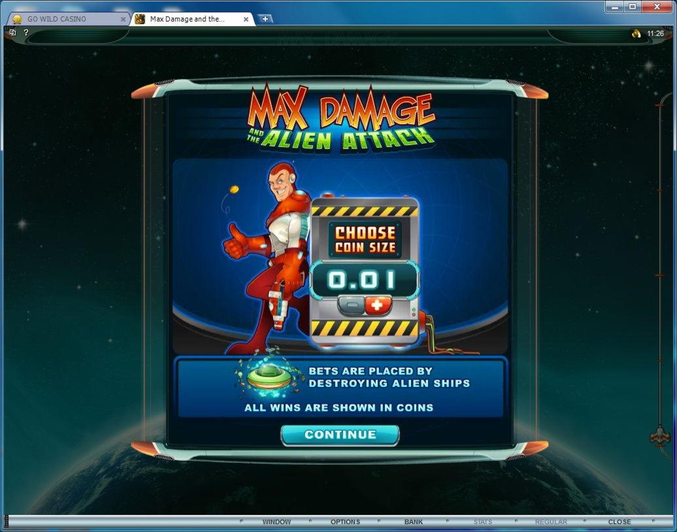Click the question mark help icon
Image resolution: width=677 pixels, height=532 pixels.
tap(26, 33)
